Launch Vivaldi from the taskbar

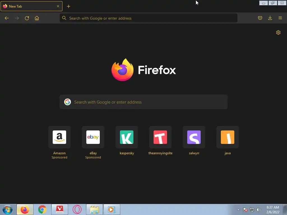pos(60,209)
